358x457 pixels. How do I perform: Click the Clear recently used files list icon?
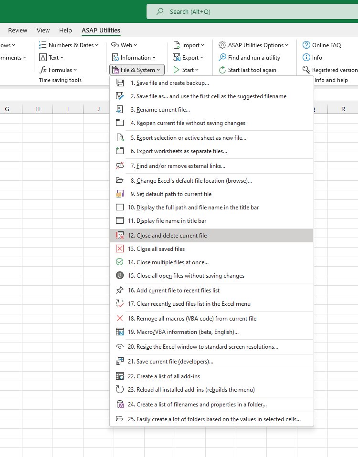[119, 304]
